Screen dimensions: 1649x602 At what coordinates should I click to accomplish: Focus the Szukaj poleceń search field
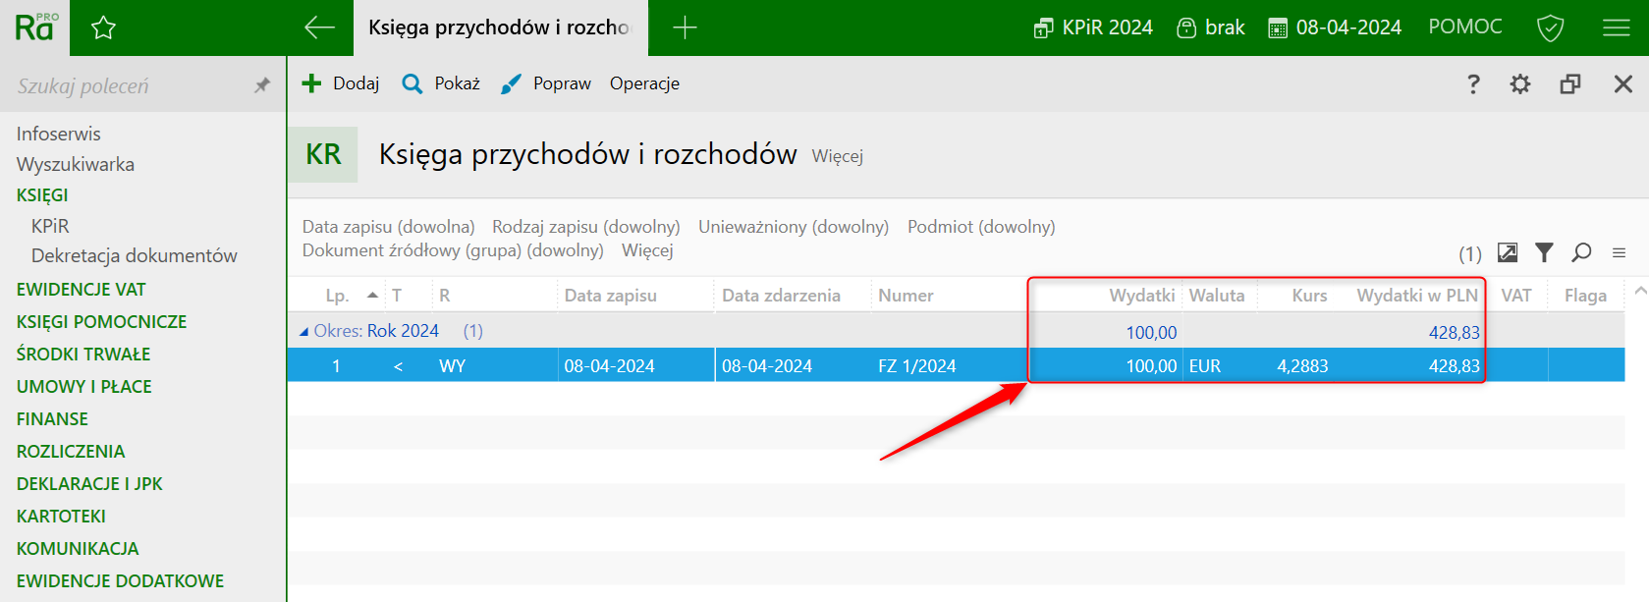128,85
